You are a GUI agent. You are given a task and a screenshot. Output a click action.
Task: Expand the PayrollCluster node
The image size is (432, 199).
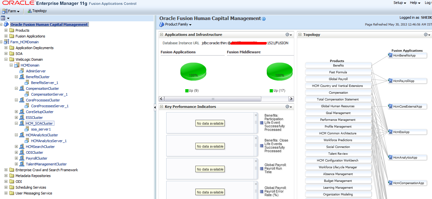point(16,158)
